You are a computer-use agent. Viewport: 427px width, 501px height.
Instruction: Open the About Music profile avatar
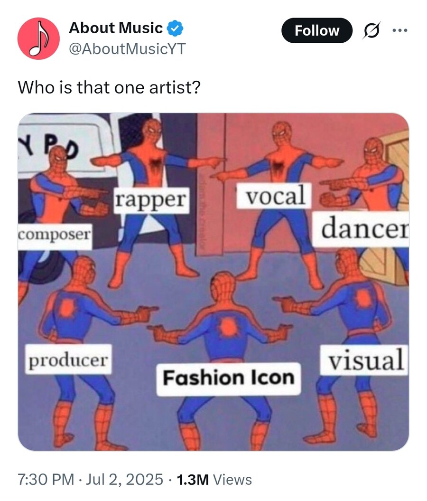(x=38, y=38)
